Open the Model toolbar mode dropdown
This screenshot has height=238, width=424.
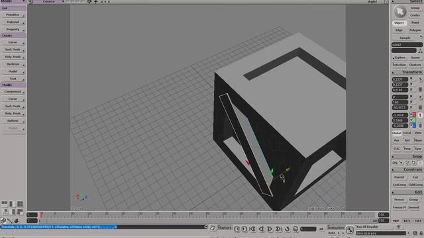13,1
